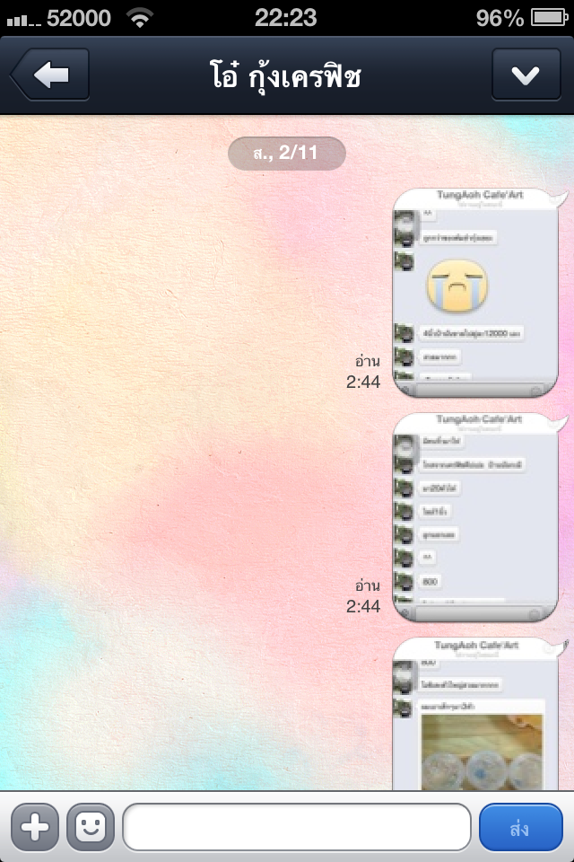Tap the second อ่าน 2:44 read receipt
Viewport: 574px width, 862px height.
coord(363,596)
